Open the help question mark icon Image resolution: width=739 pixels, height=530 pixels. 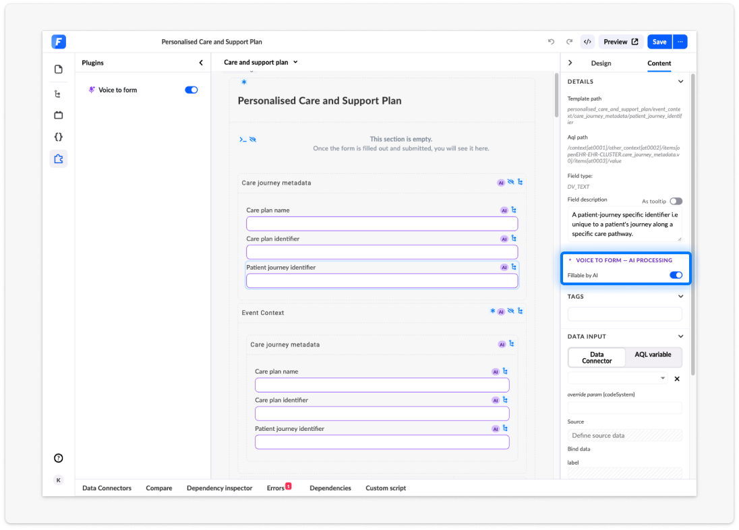coord(59,458)
